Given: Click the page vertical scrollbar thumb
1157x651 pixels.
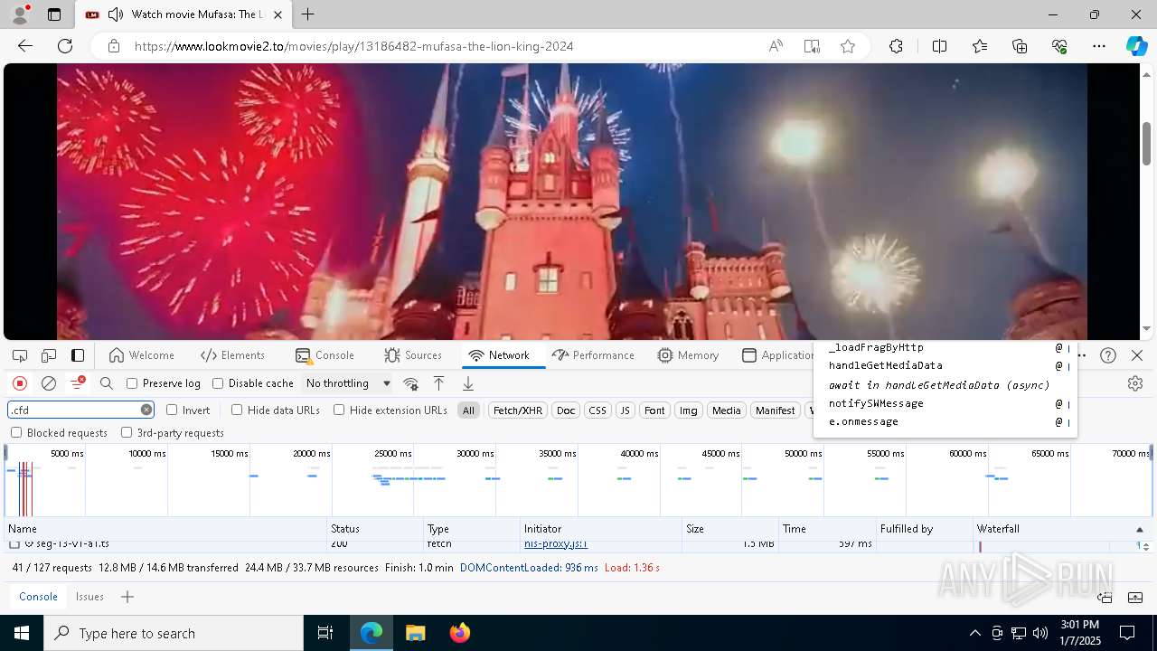Looking at the screenshot, I should pyautogui.click(x=1147, y=142).
